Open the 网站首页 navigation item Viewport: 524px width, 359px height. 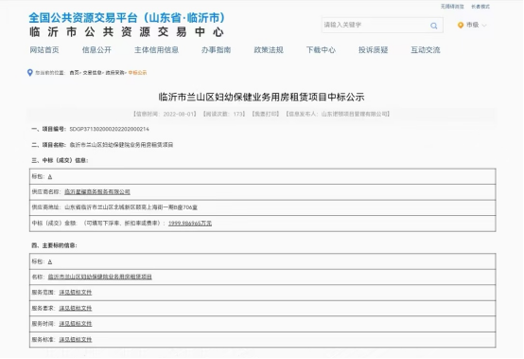click(x=44, y=50)
